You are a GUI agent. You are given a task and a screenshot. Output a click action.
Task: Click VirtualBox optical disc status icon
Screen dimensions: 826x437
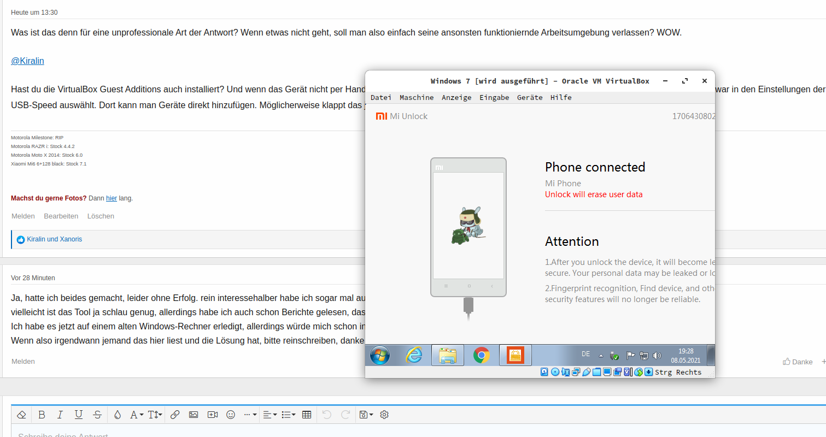(555, 372)
